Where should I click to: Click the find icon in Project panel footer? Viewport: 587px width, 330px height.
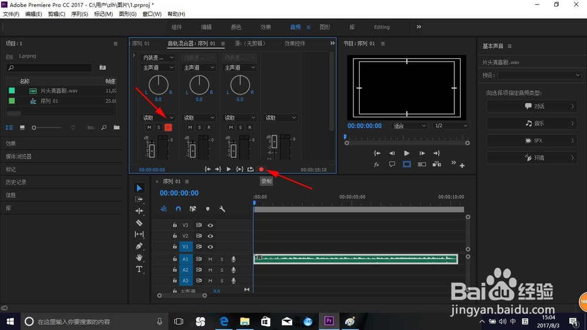click(104, 128)
